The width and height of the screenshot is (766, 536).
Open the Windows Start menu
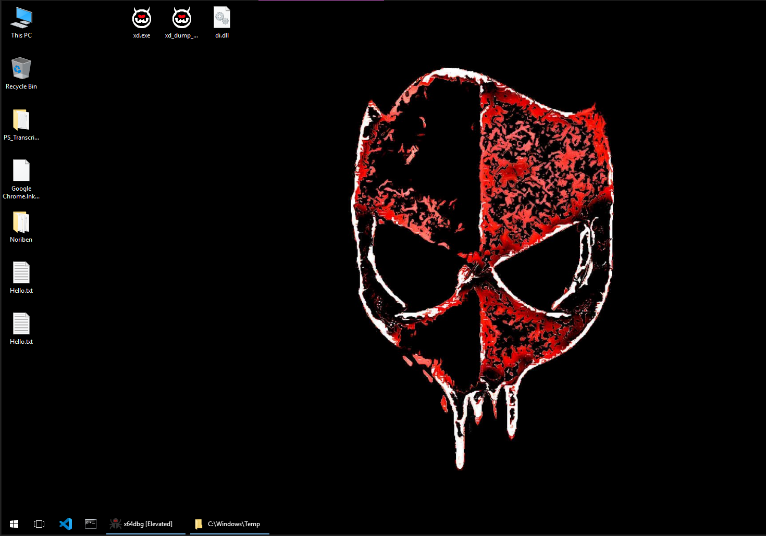click(x=14, y=523)
